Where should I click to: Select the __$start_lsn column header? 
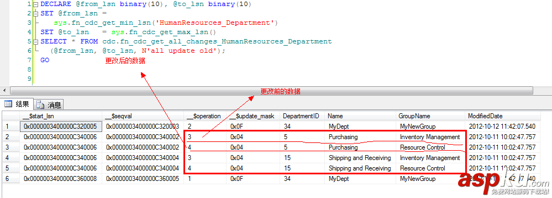coord(61,116)
